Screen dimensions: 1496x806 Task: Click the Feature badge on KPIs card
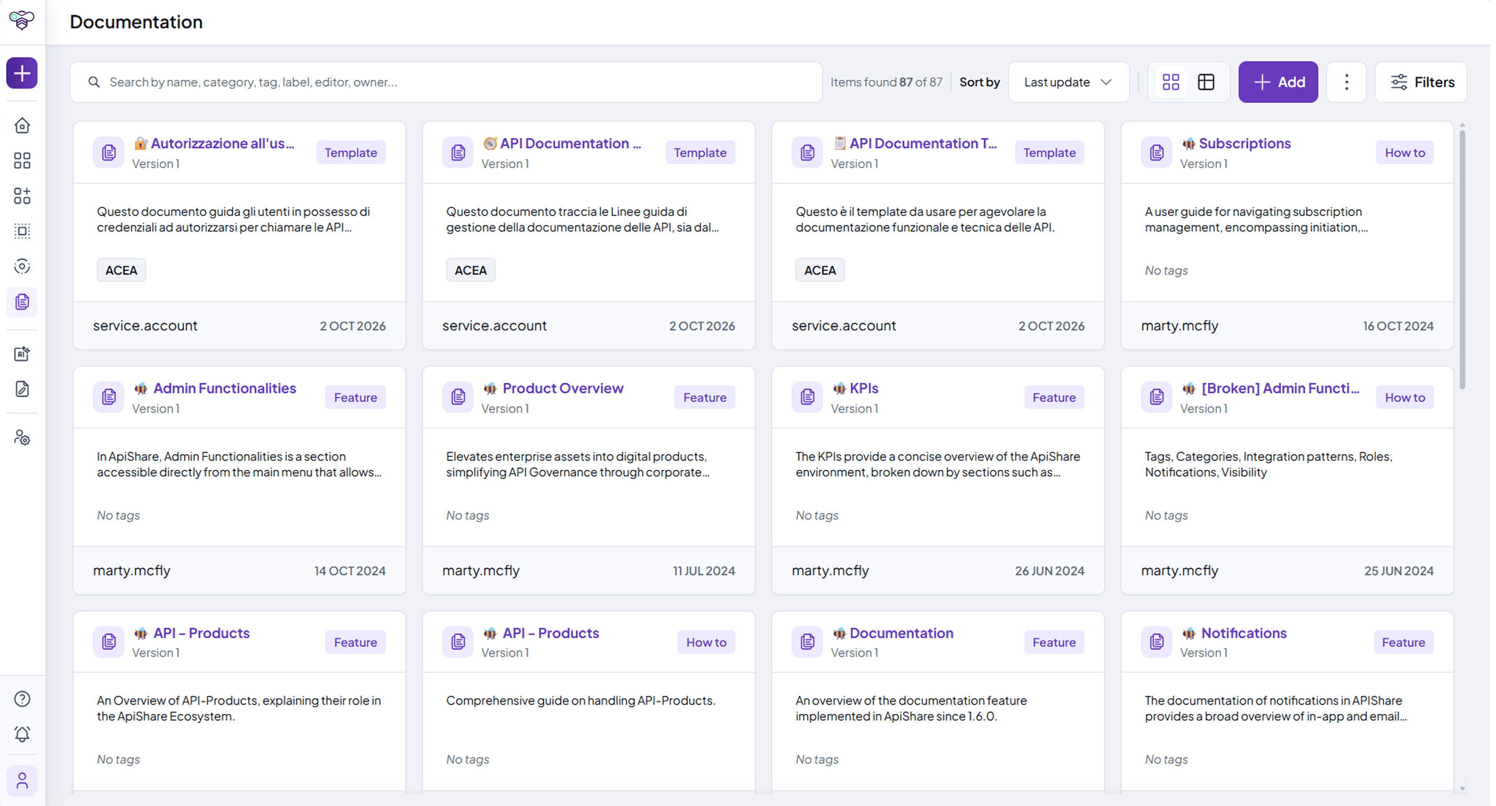pyautogui.click(x=1054, y=397)
